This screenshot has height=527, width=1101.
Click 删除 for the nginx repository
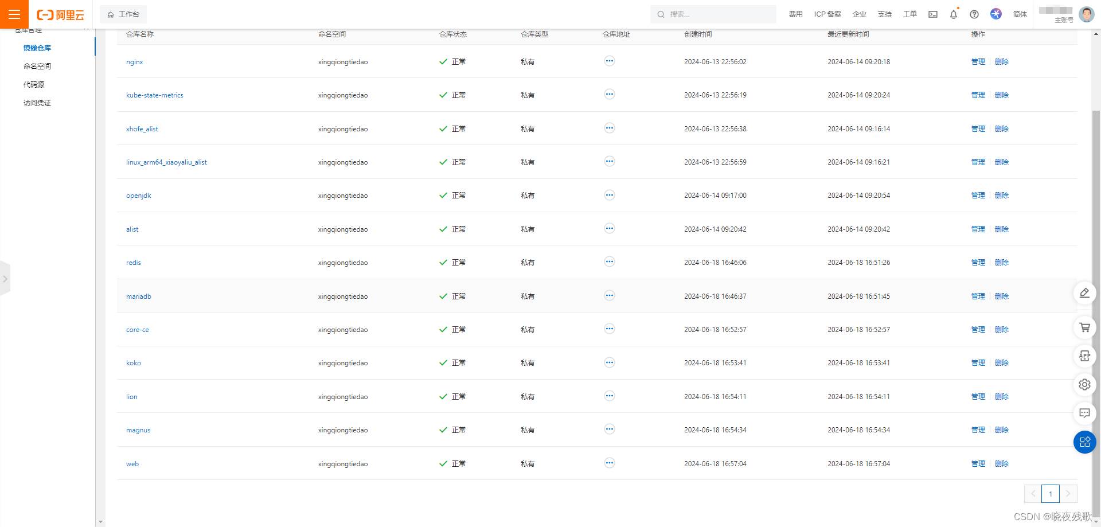click(x=1002, y=62)
